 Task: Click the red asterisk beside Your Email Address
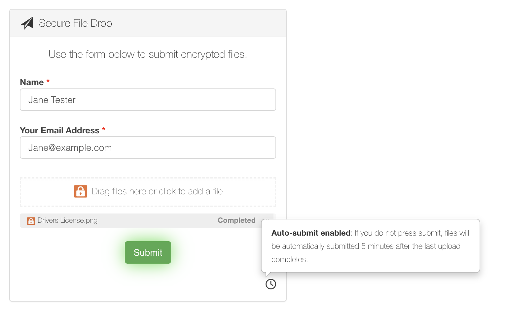pos(104,129)
